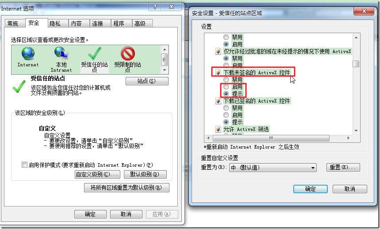Check the 启用保护模式 checkbox

[x=24, y=165]
